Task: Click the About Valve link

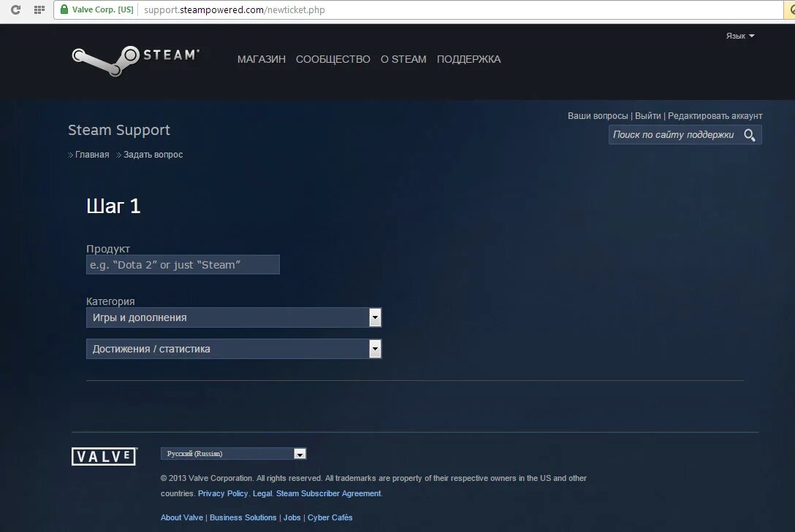Action: (181, 517)
